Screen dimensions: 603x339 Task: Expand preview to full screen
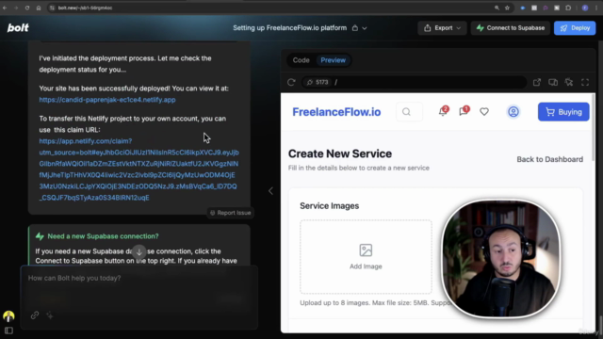click(x=585, y=82)
